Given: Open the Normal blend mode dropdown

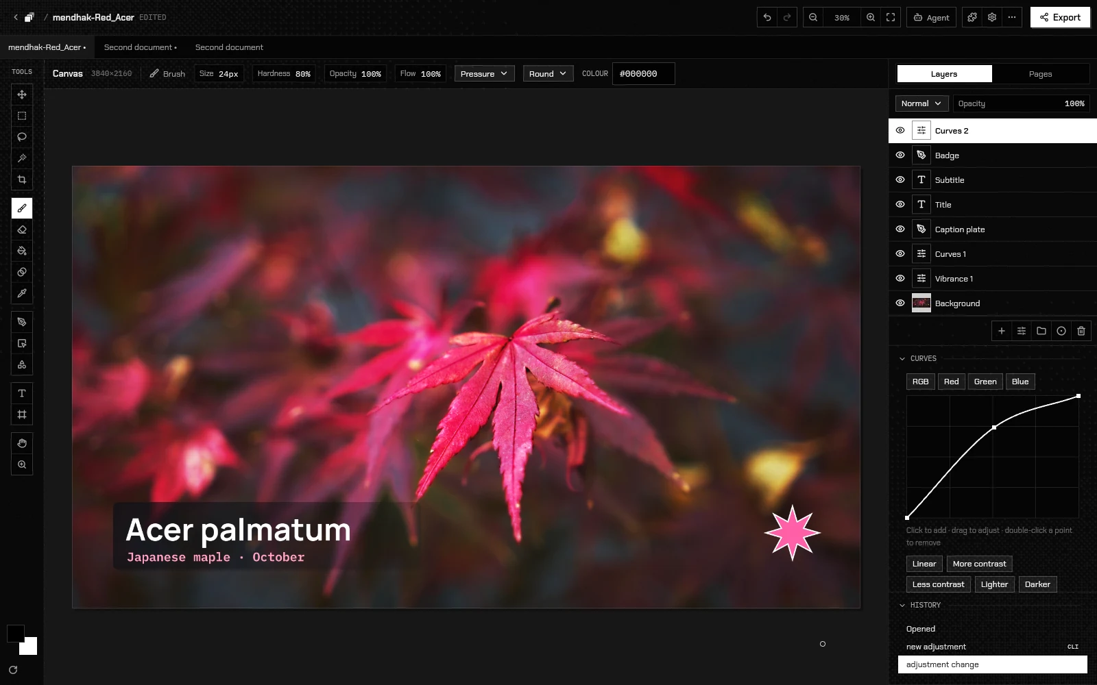Looking at the screenshot, I should [x=922, y=103].
